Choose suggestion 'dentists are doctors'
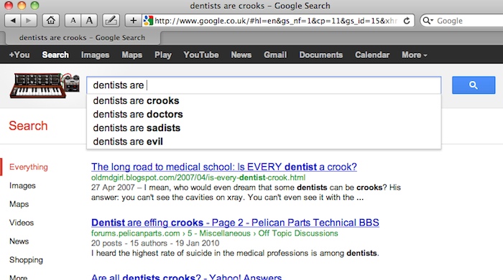The image size is (503, 280). click(x=264, y=115)
